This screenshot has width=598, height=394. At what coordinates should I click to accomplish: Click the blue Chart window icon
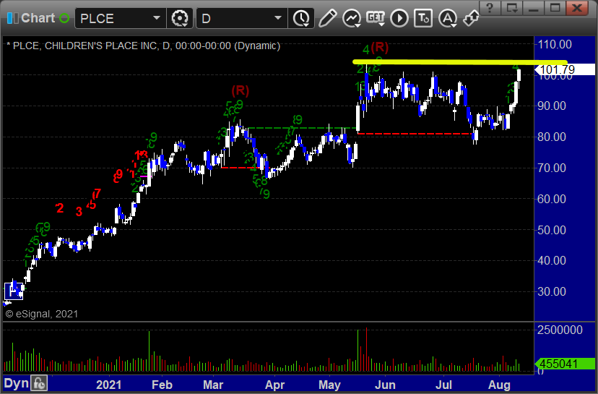pyautogui.click(x=12, y=18)
